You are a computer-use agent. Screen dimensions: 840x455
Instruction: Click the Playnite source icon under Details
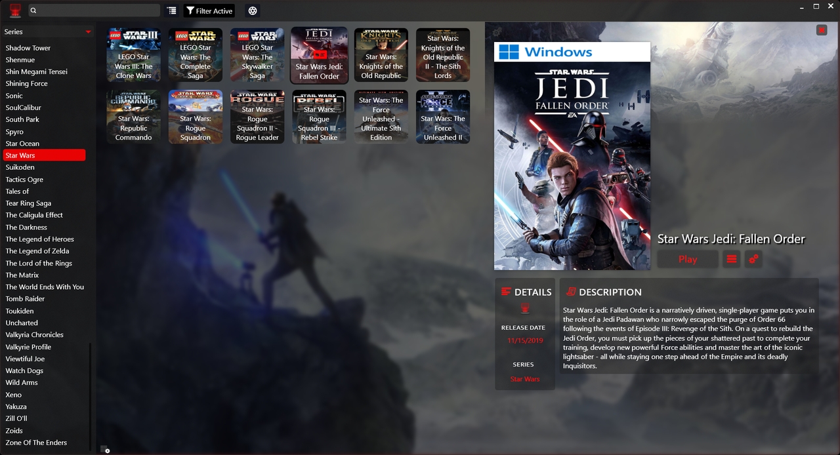525,309
